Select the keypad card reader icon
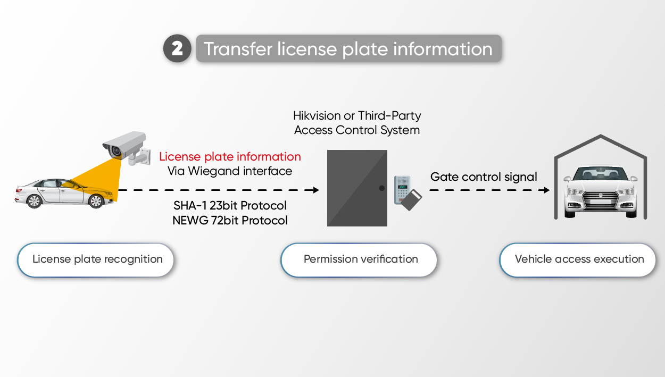 tap(402, 190)
